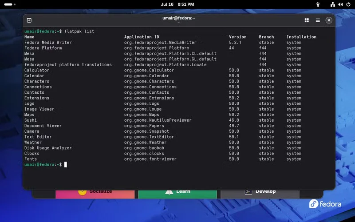Screen dimensions: 355x222
Task: Show terminal tab overview grid
Action: 307,20
